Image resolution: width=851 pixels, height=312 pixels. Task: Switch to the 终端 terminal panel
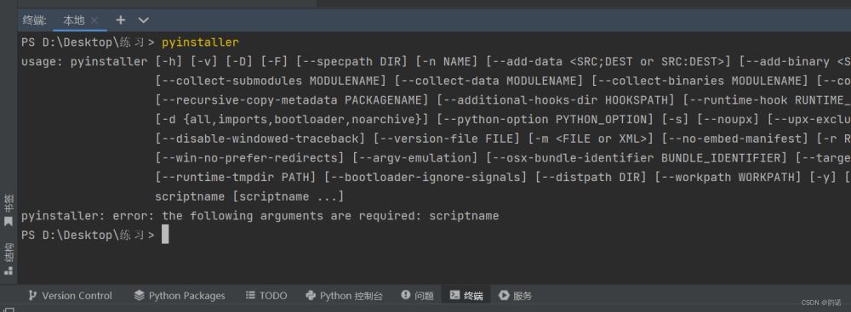pyautogui.click(x=466, y=296)
